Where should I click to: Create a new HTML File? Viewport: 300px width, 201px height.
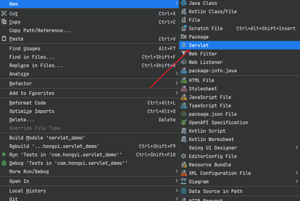click(x=201, y=80)
